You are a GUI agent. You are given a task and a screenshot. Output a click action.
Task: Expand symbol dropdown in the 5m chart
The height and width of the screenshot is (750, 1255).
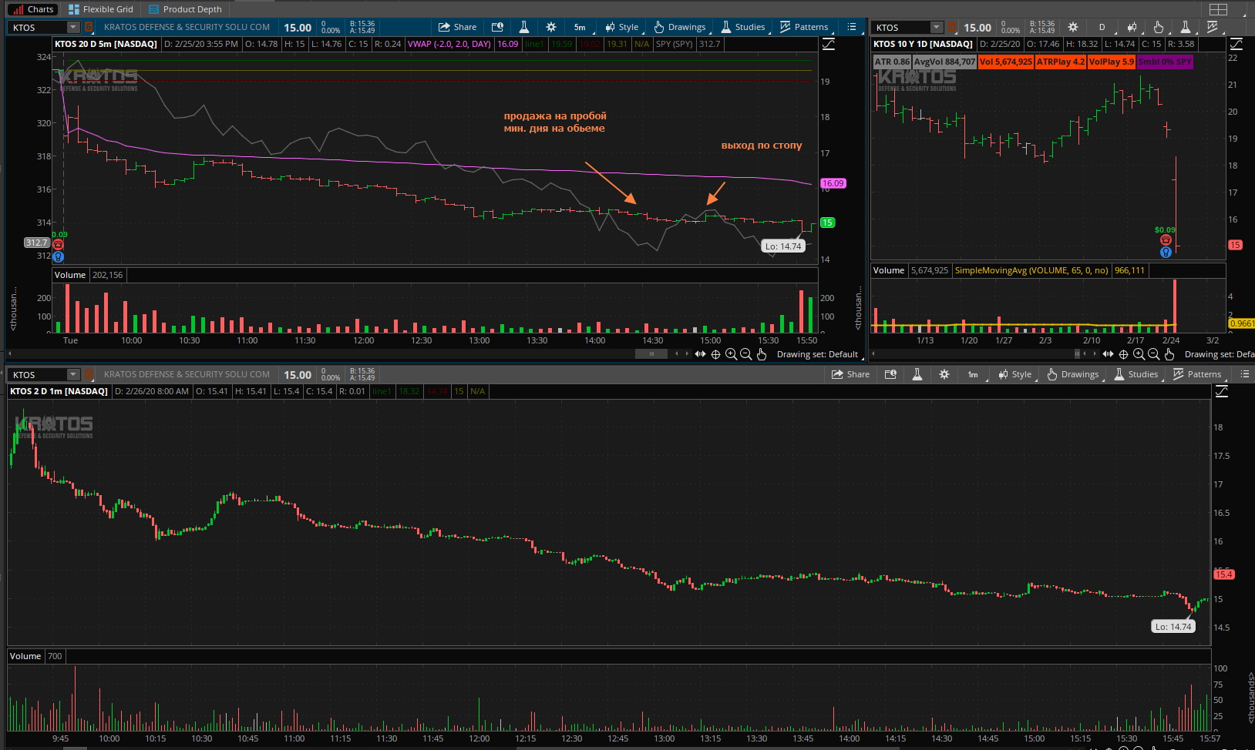[x=73, y=27]
